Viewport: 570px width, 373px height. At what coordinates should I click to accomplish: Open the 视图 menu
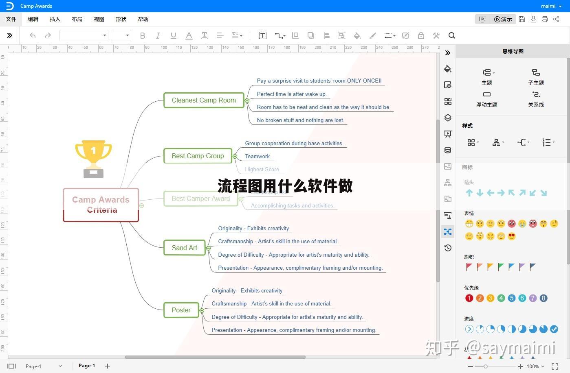pyautogui.click(x=99, y=19)
